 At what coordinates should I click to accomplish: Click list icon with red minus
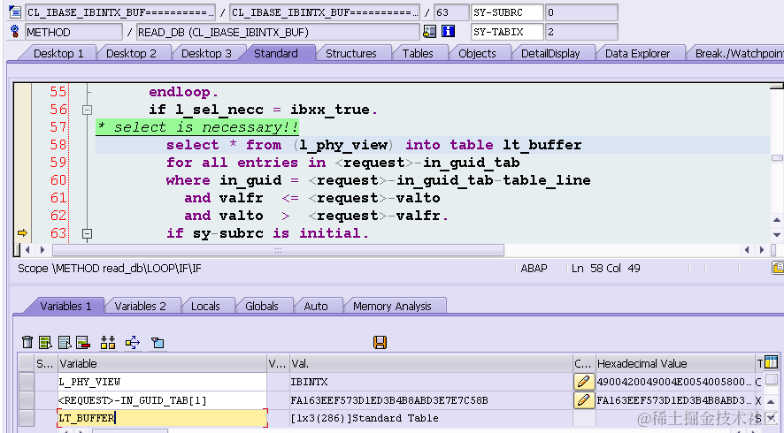pos(83,342)
